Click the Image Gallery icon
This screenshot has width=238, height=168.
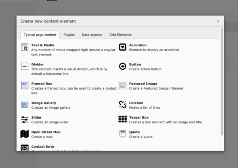pyautogui.click(x=24, y=105)
